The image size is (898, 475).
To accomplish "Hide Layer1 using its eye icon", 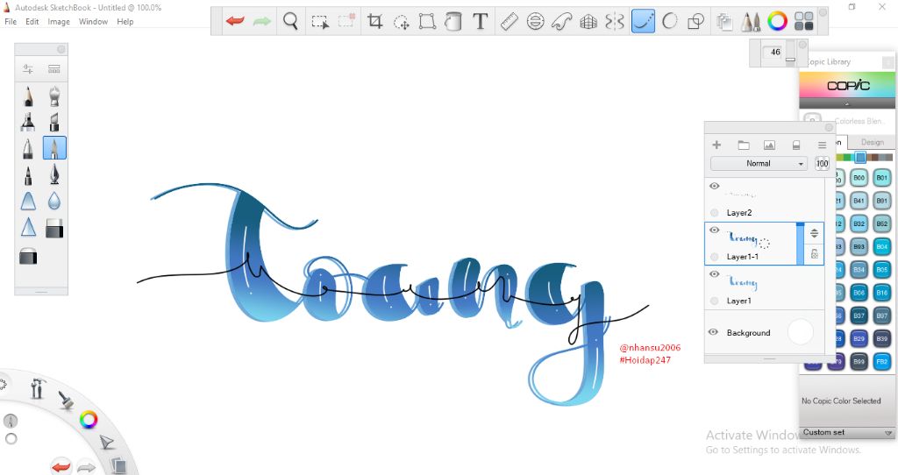I will (x=714, y=274).
